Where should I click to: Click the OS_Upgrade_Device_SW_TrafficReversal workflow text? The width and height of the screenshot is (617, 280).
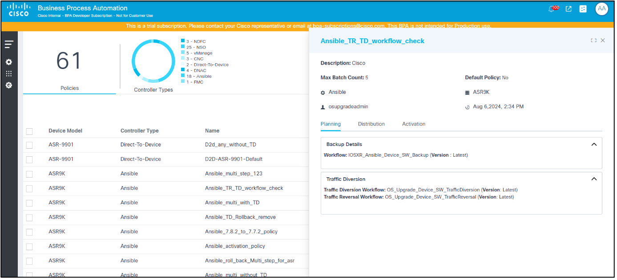coord(431,197)
